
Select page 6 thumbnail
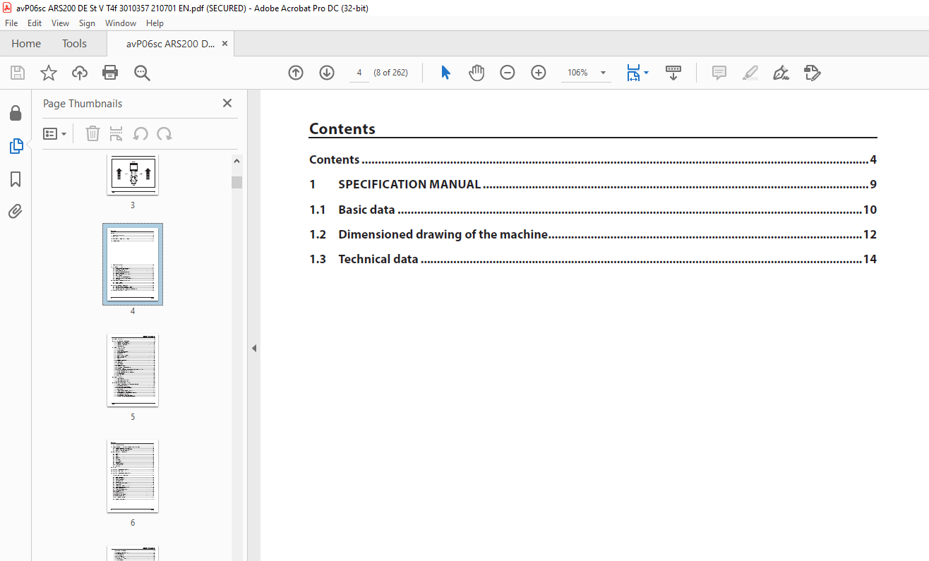(133, 476)
